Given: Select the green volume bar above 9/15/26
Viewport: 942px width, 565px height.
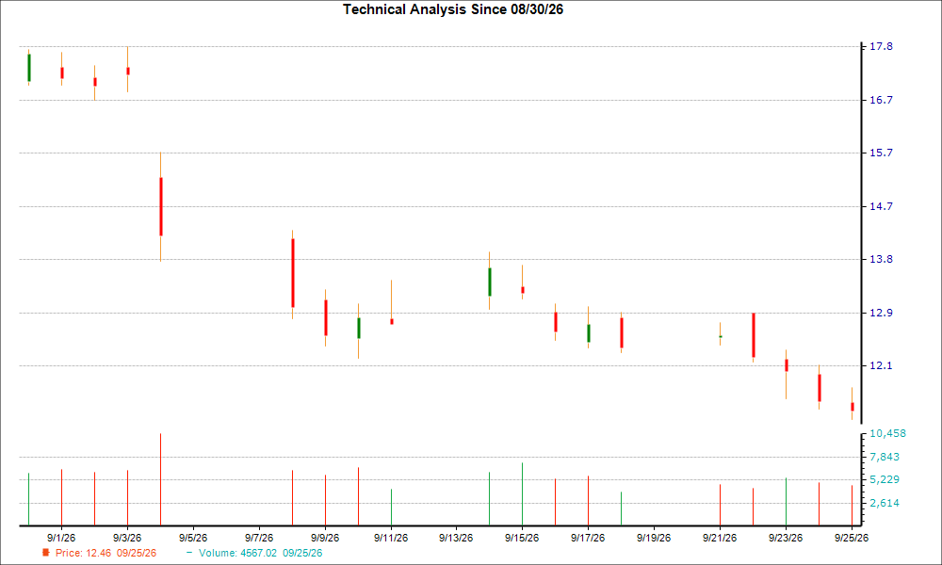Looking at the screenshot, I should 522,494.
